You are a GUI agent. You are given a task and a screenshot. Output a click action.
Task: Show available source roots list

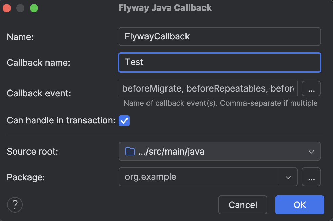[x=311, y=151]
